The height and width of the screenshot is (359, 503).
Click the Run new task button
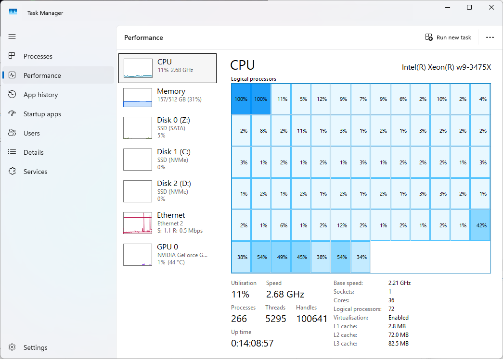point(448,37)
